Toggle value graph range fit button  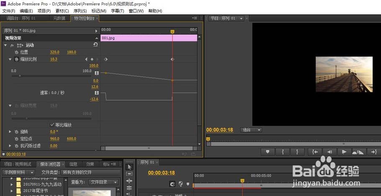[97, 73]
